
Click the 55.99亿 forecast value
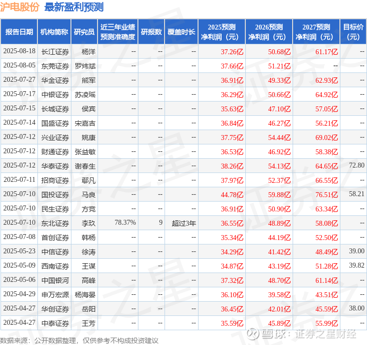click(327, 323)
